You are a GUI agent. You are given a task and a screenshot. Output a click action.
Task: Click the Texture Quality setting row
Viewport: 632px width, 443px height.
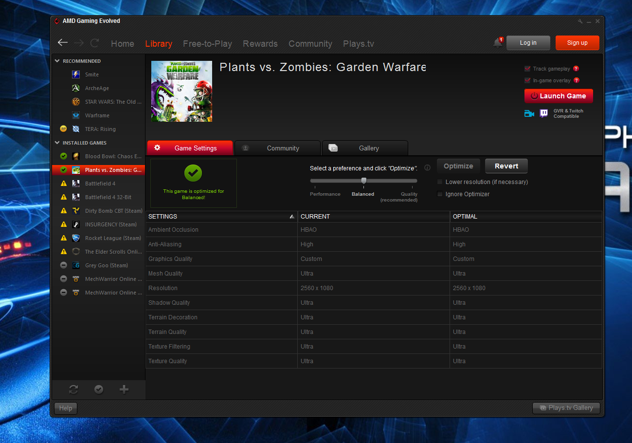pos(374,361)
